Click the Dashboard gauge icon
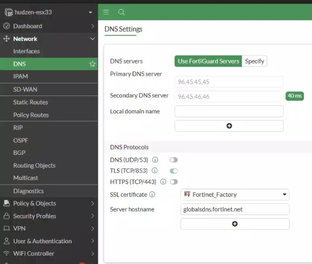Screen dimensions: 312x264 tap(7, 26)
